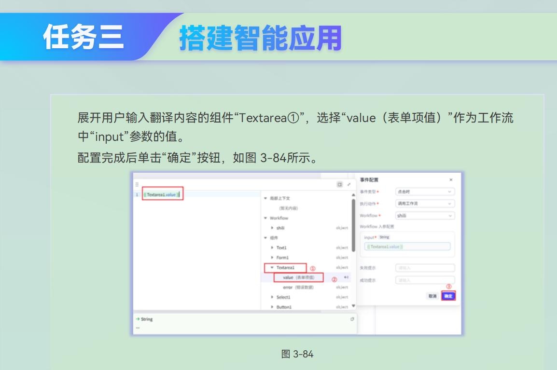Image resolution: width=557 pixels, height=370 pixels.
Task: Open the Workflow dropdown showing shili
Action: [x=425, y=216]
